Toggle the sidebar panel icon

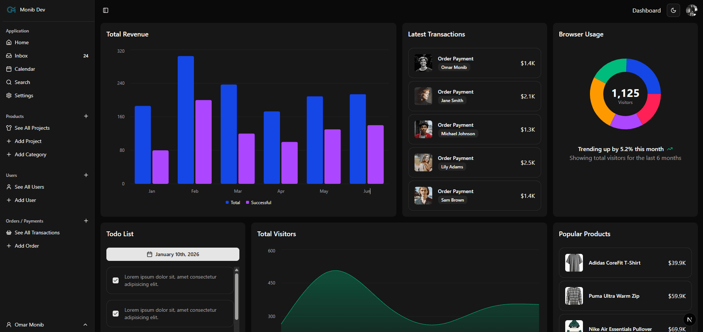[x=106, y=10]
